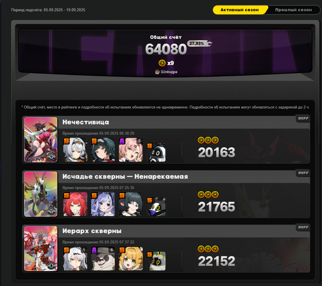Select the panda A-rank agent portrait

pyautogui.click(x=103, y=259)
